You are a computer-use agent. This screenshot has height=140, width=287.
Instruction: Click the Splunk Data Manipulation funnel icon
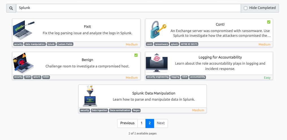click(x=90, y=96)
